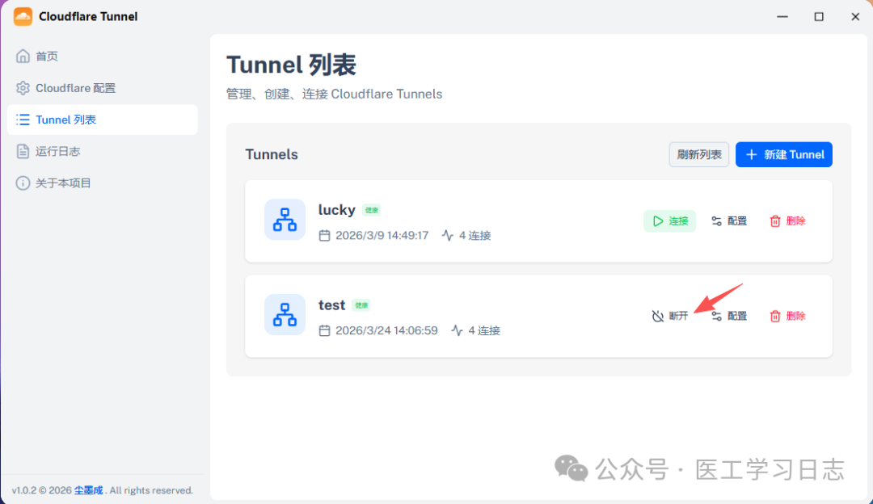The image size is (873, 504).
Task: Click the network icon beside the lucky tunnel
Action: coord(285,220)
